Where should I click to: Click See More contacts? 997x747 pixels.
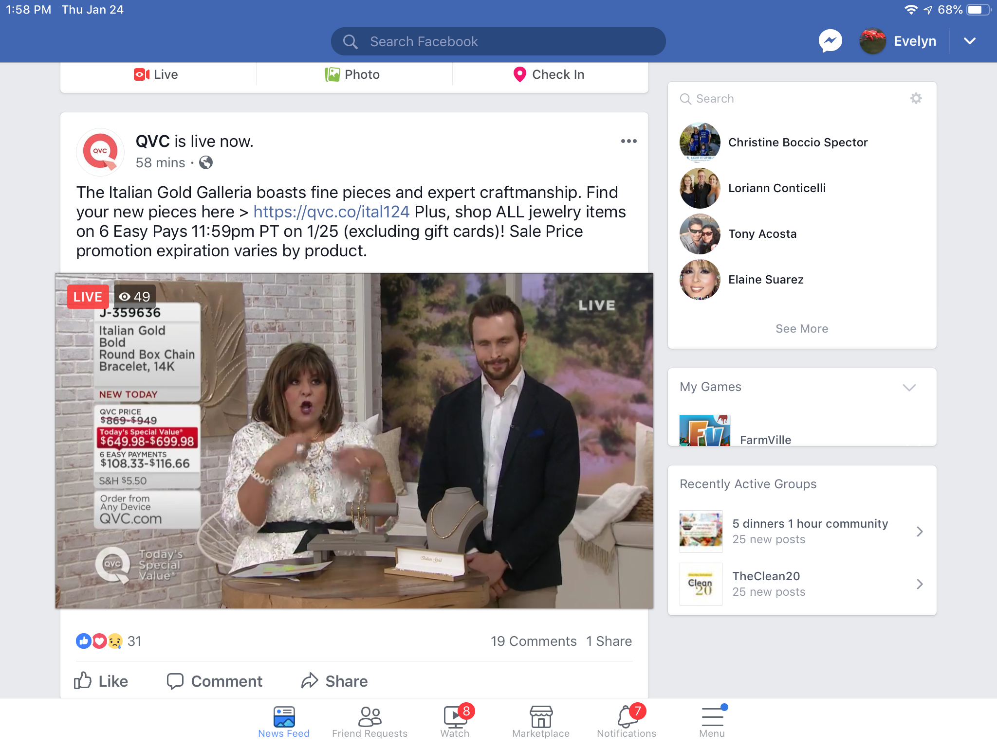(802, 329)
